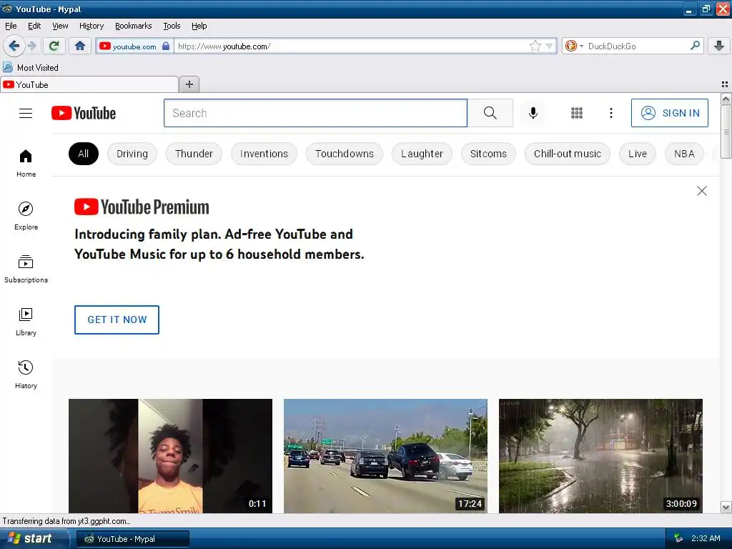The height and width of the screenshot is (549, 732).
Task: Select the YouTube - Mypal taskbar button
Action: point(132,539)
